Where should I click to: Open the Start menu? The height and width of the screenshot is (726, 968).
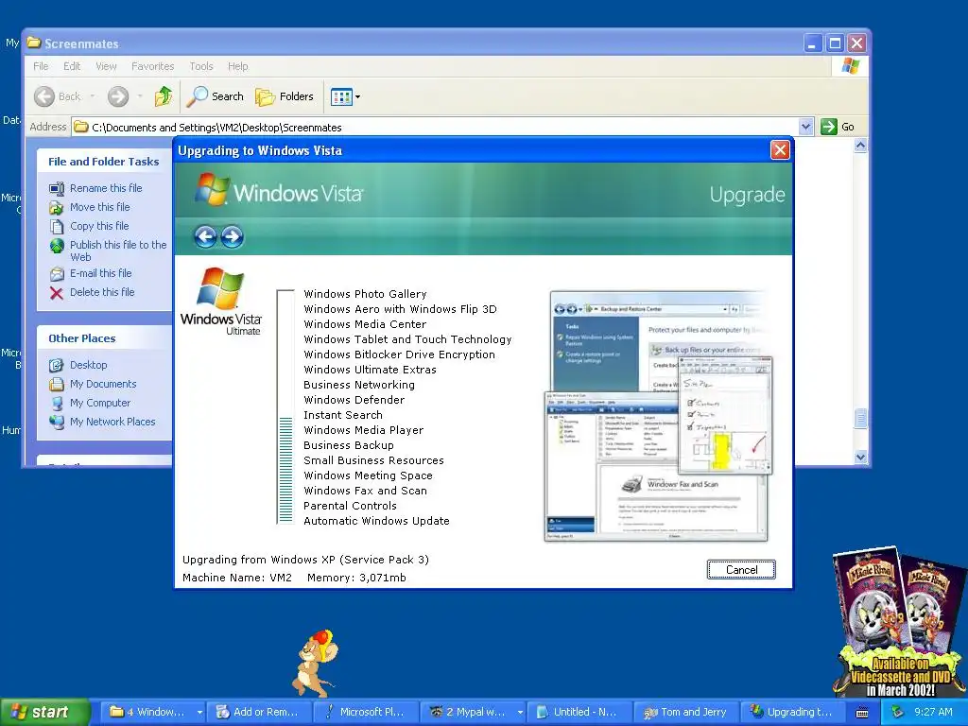click(44, 712)
